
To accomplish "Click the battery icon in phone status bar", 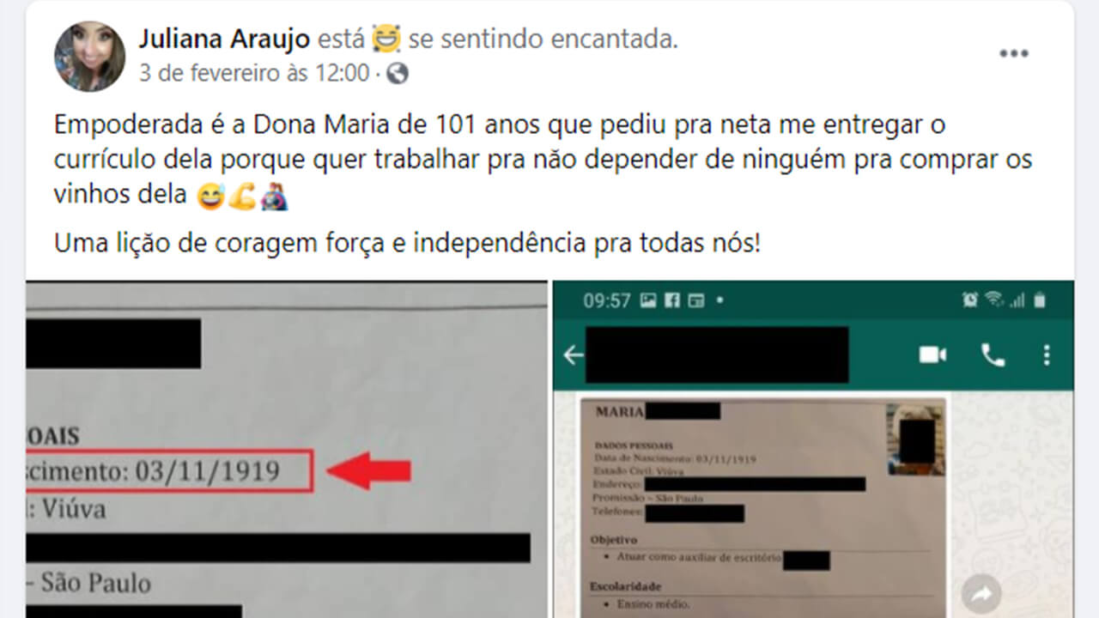I will click(1040, 300).
